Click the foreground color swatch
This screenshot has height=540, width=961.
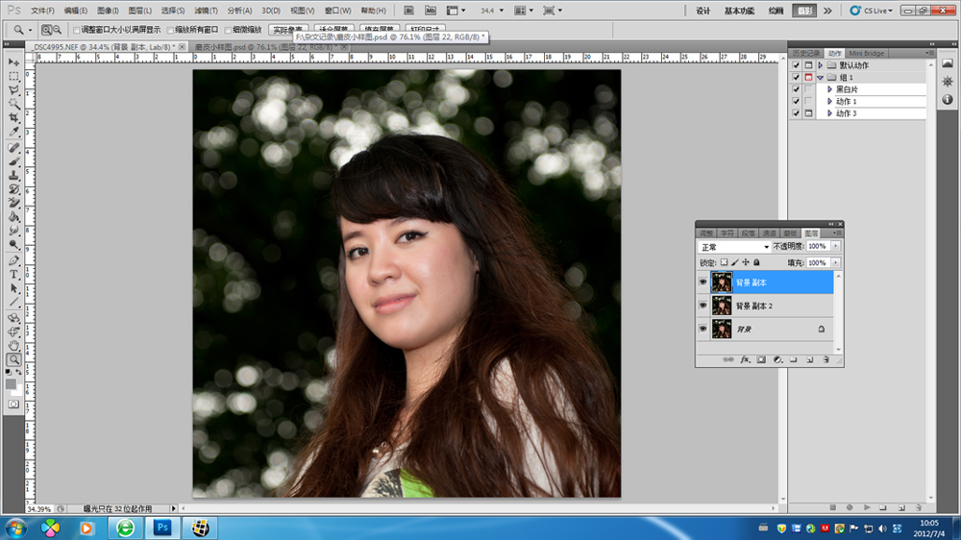point(12,383)
